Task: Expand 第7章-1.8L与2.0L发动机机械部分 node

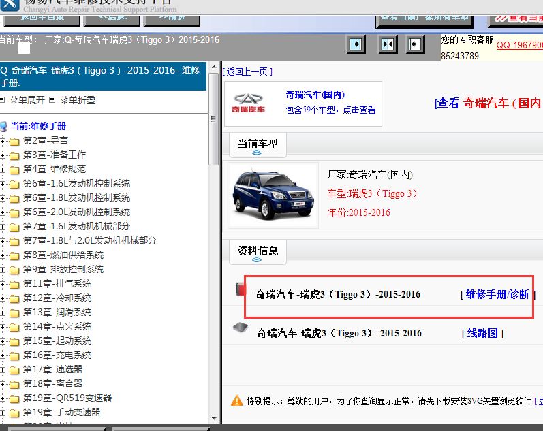Action: pos(3,241)
